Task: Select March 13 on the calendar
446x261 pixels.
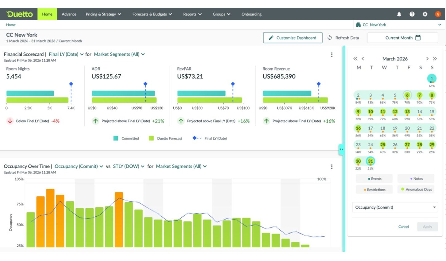Action: pyautogui.click(x=407, y=112)
